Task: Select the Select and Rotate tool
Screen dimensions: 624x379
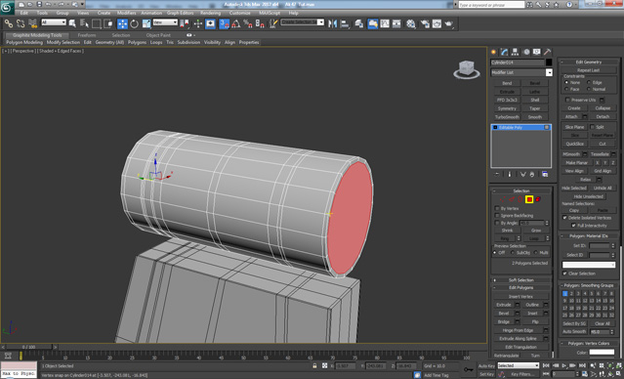Action: tap(134, 23)
